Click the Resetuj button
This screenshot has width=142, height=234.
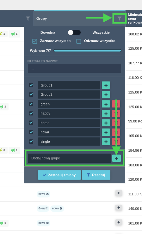click(x=96, y=175)
